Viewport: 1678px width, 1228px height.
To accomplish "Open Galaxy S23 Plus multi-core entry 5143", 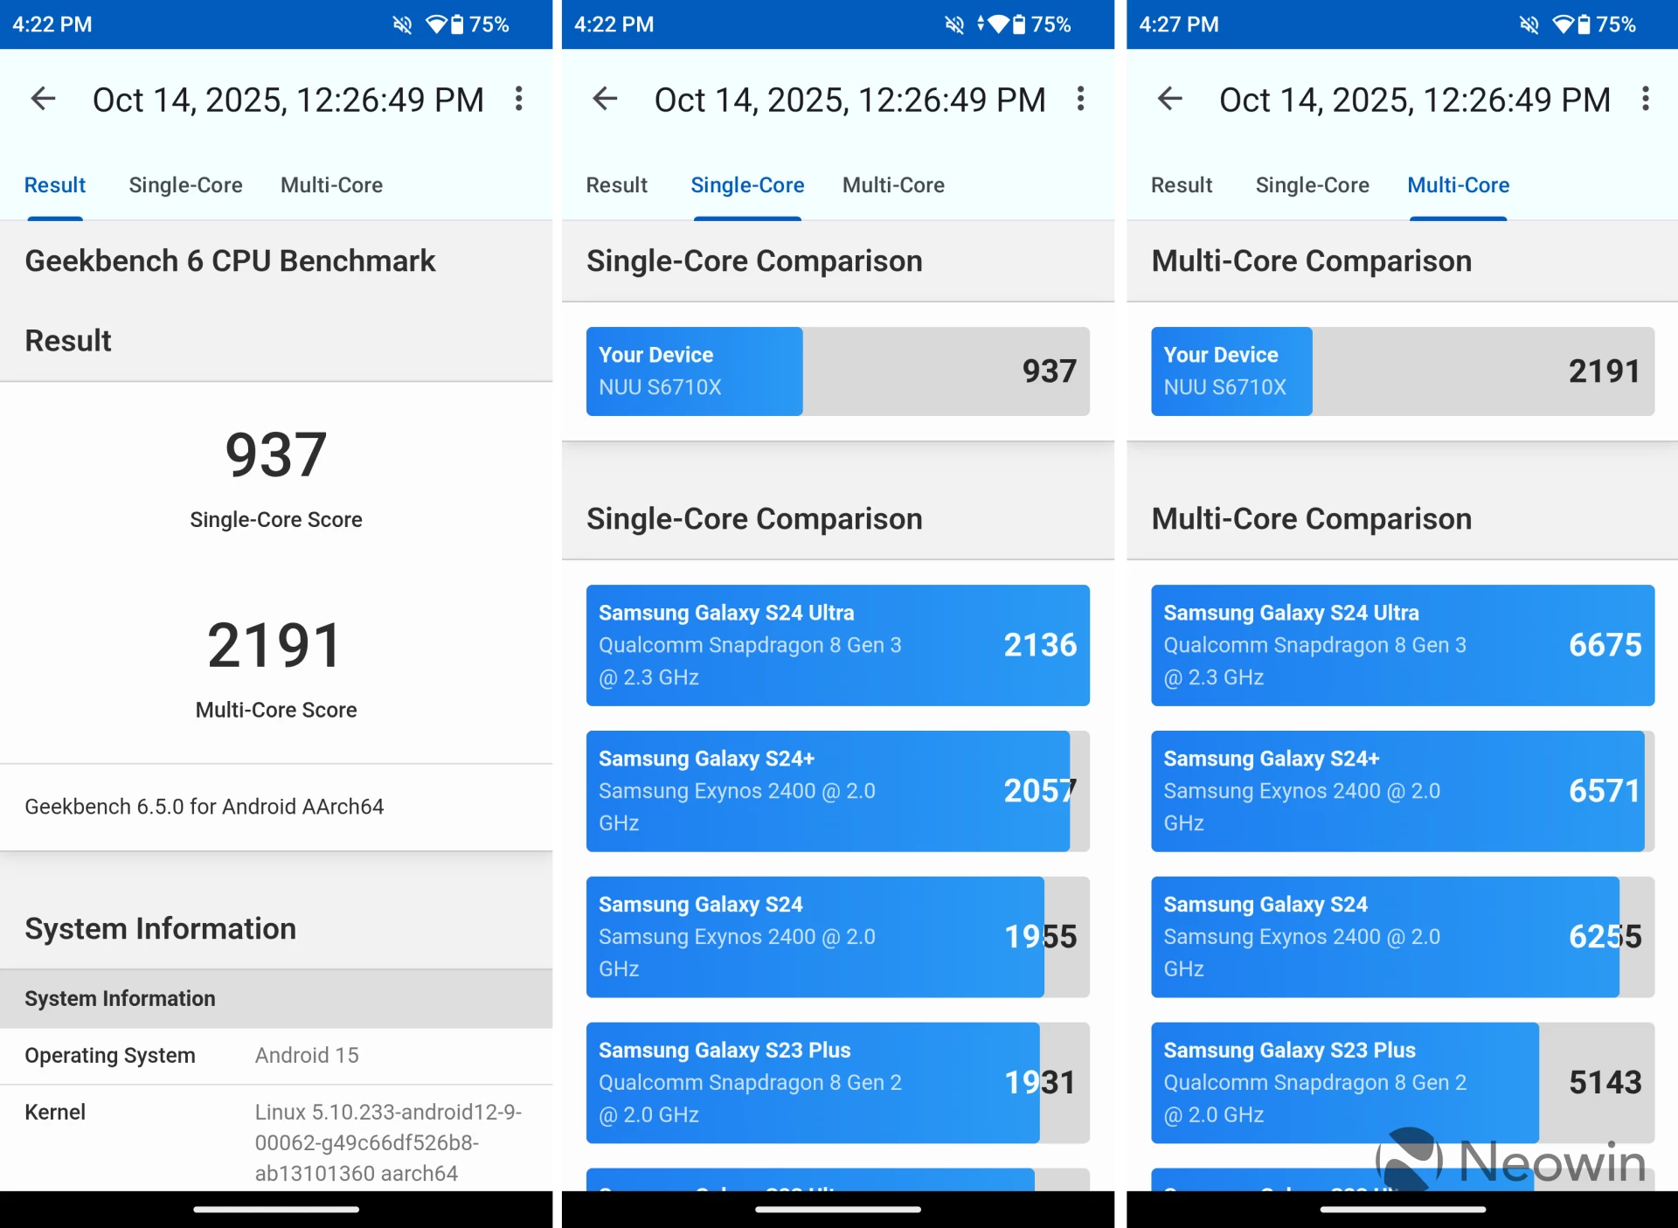I will pos(1403,1083).
